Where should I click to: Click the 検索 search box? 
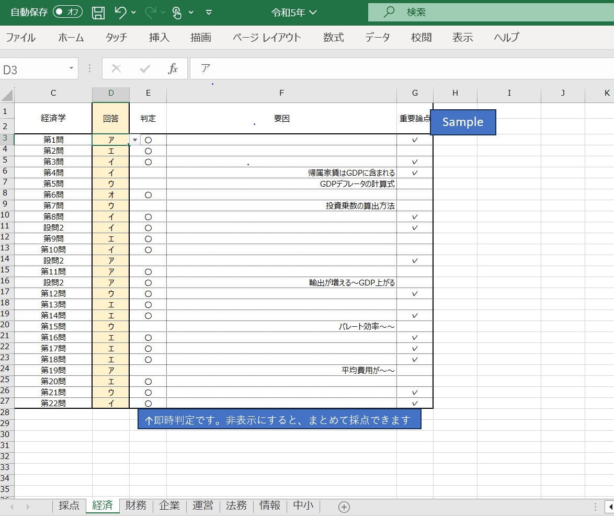pos(491,12)
